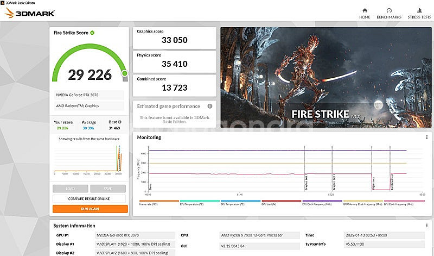Screen dimensions: 434x256
Task: Click AMD Radeon(TM) Graphics under score gauge
Action: click(89, 106)
